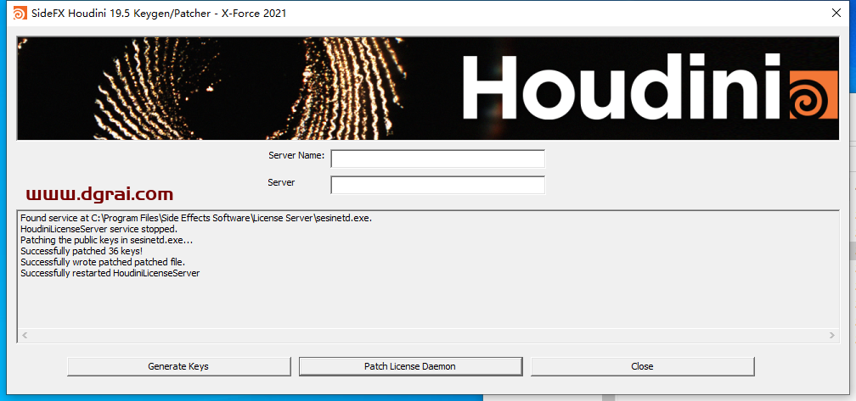Click the log scrollbar's right arrow
The height and width of the screenshot is (401, 856).
point(831,335)
